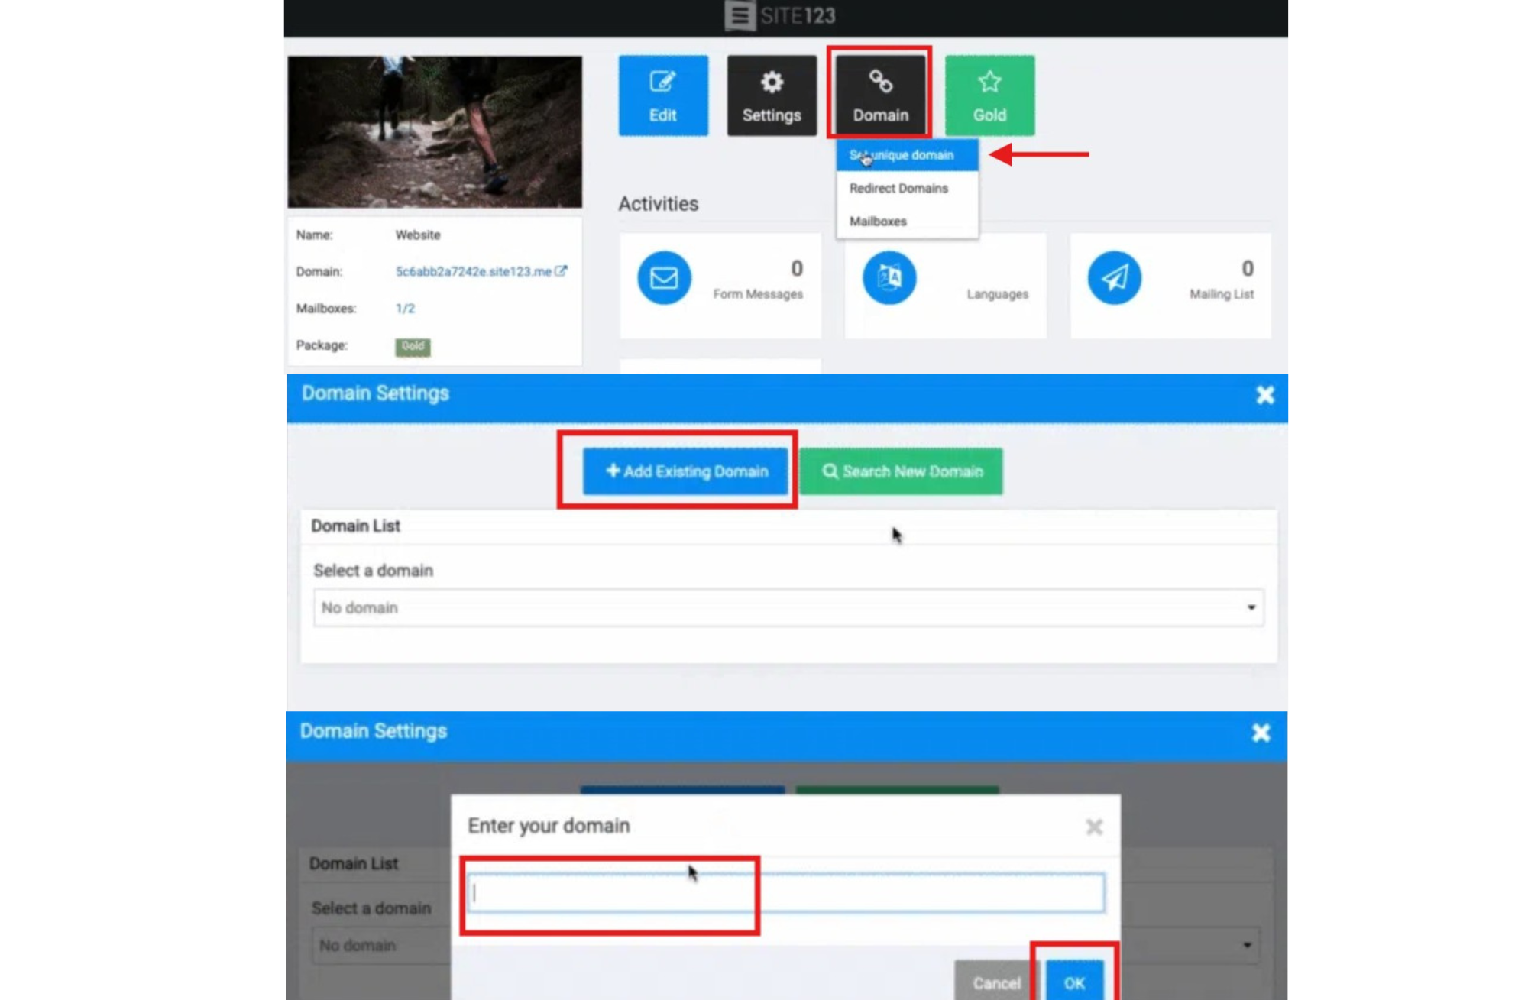Expand the 'No domain' select dropdown
The width and height of the screenshot is (1528, 1000).
[788, 607]
